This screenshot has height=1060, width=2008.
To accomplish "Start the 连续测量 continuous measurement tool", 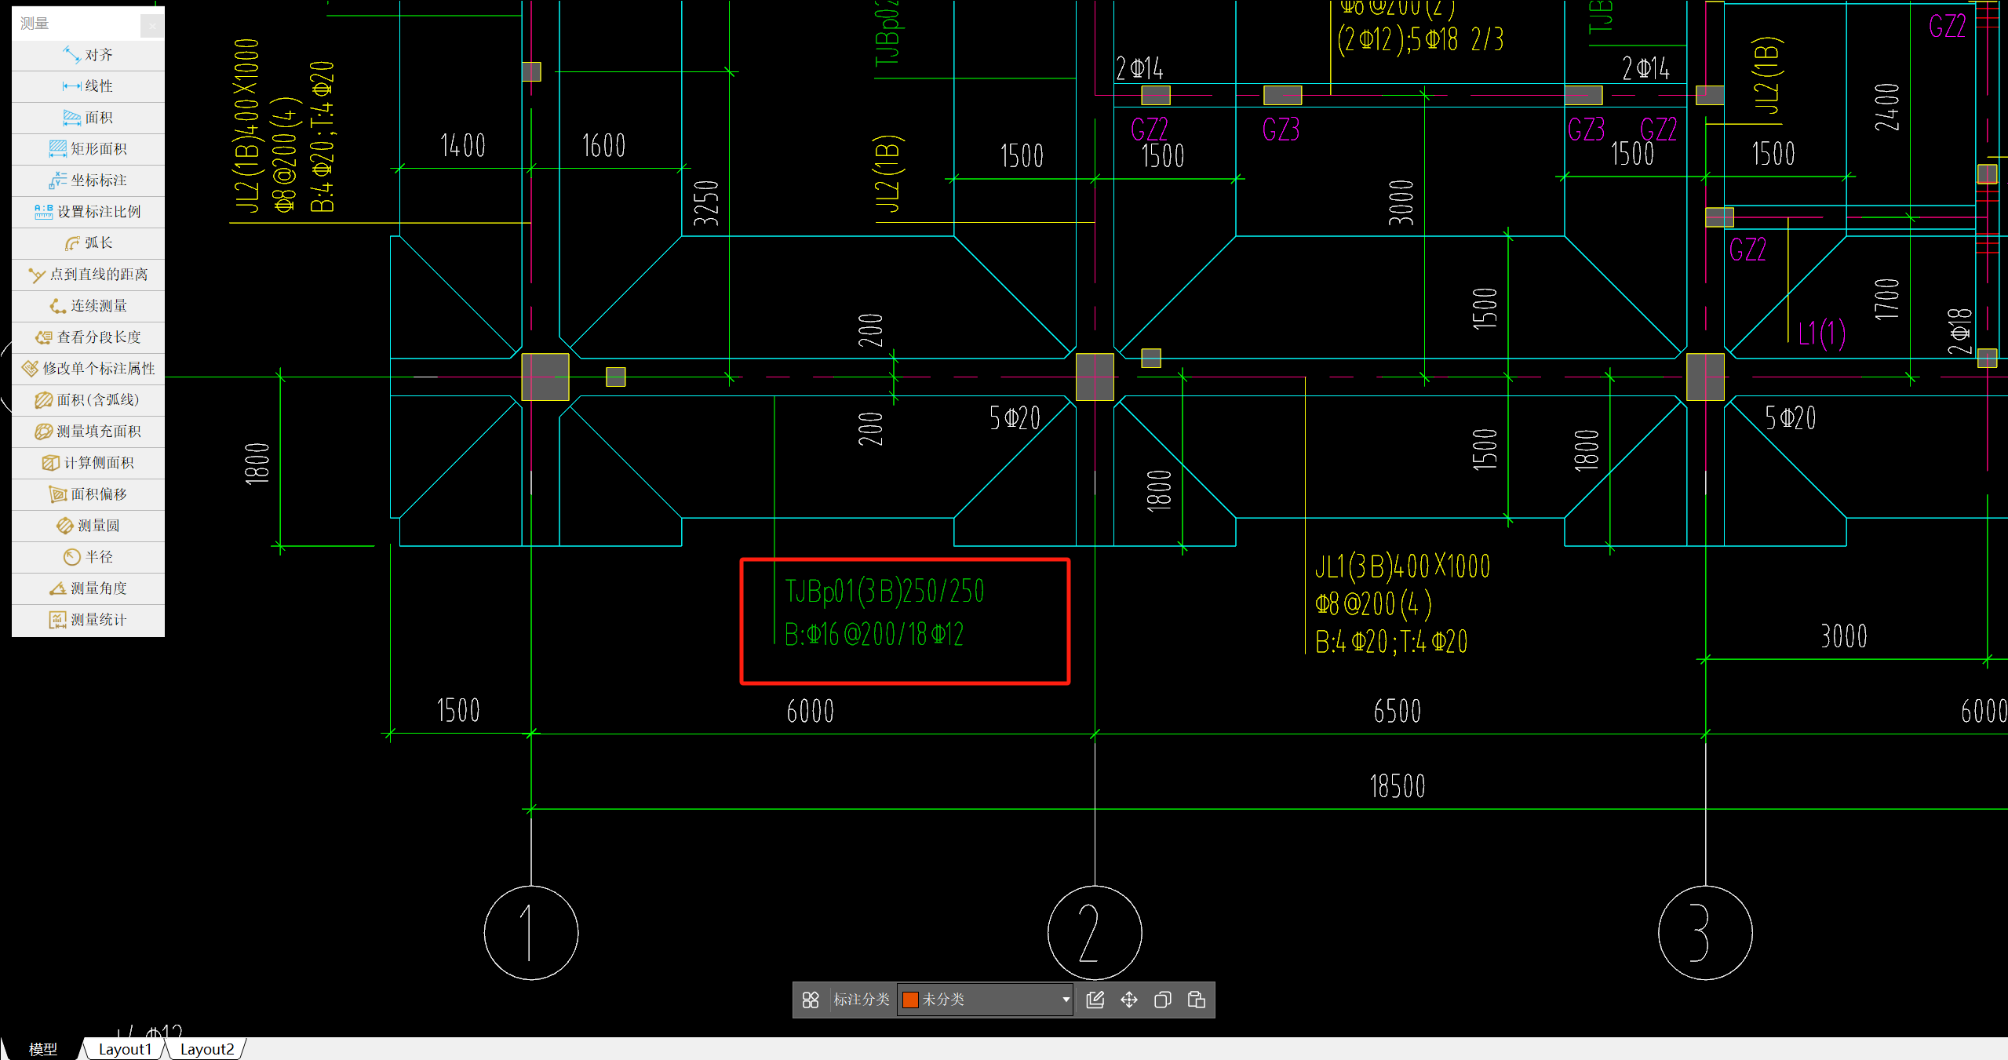I will click(88, 306).
